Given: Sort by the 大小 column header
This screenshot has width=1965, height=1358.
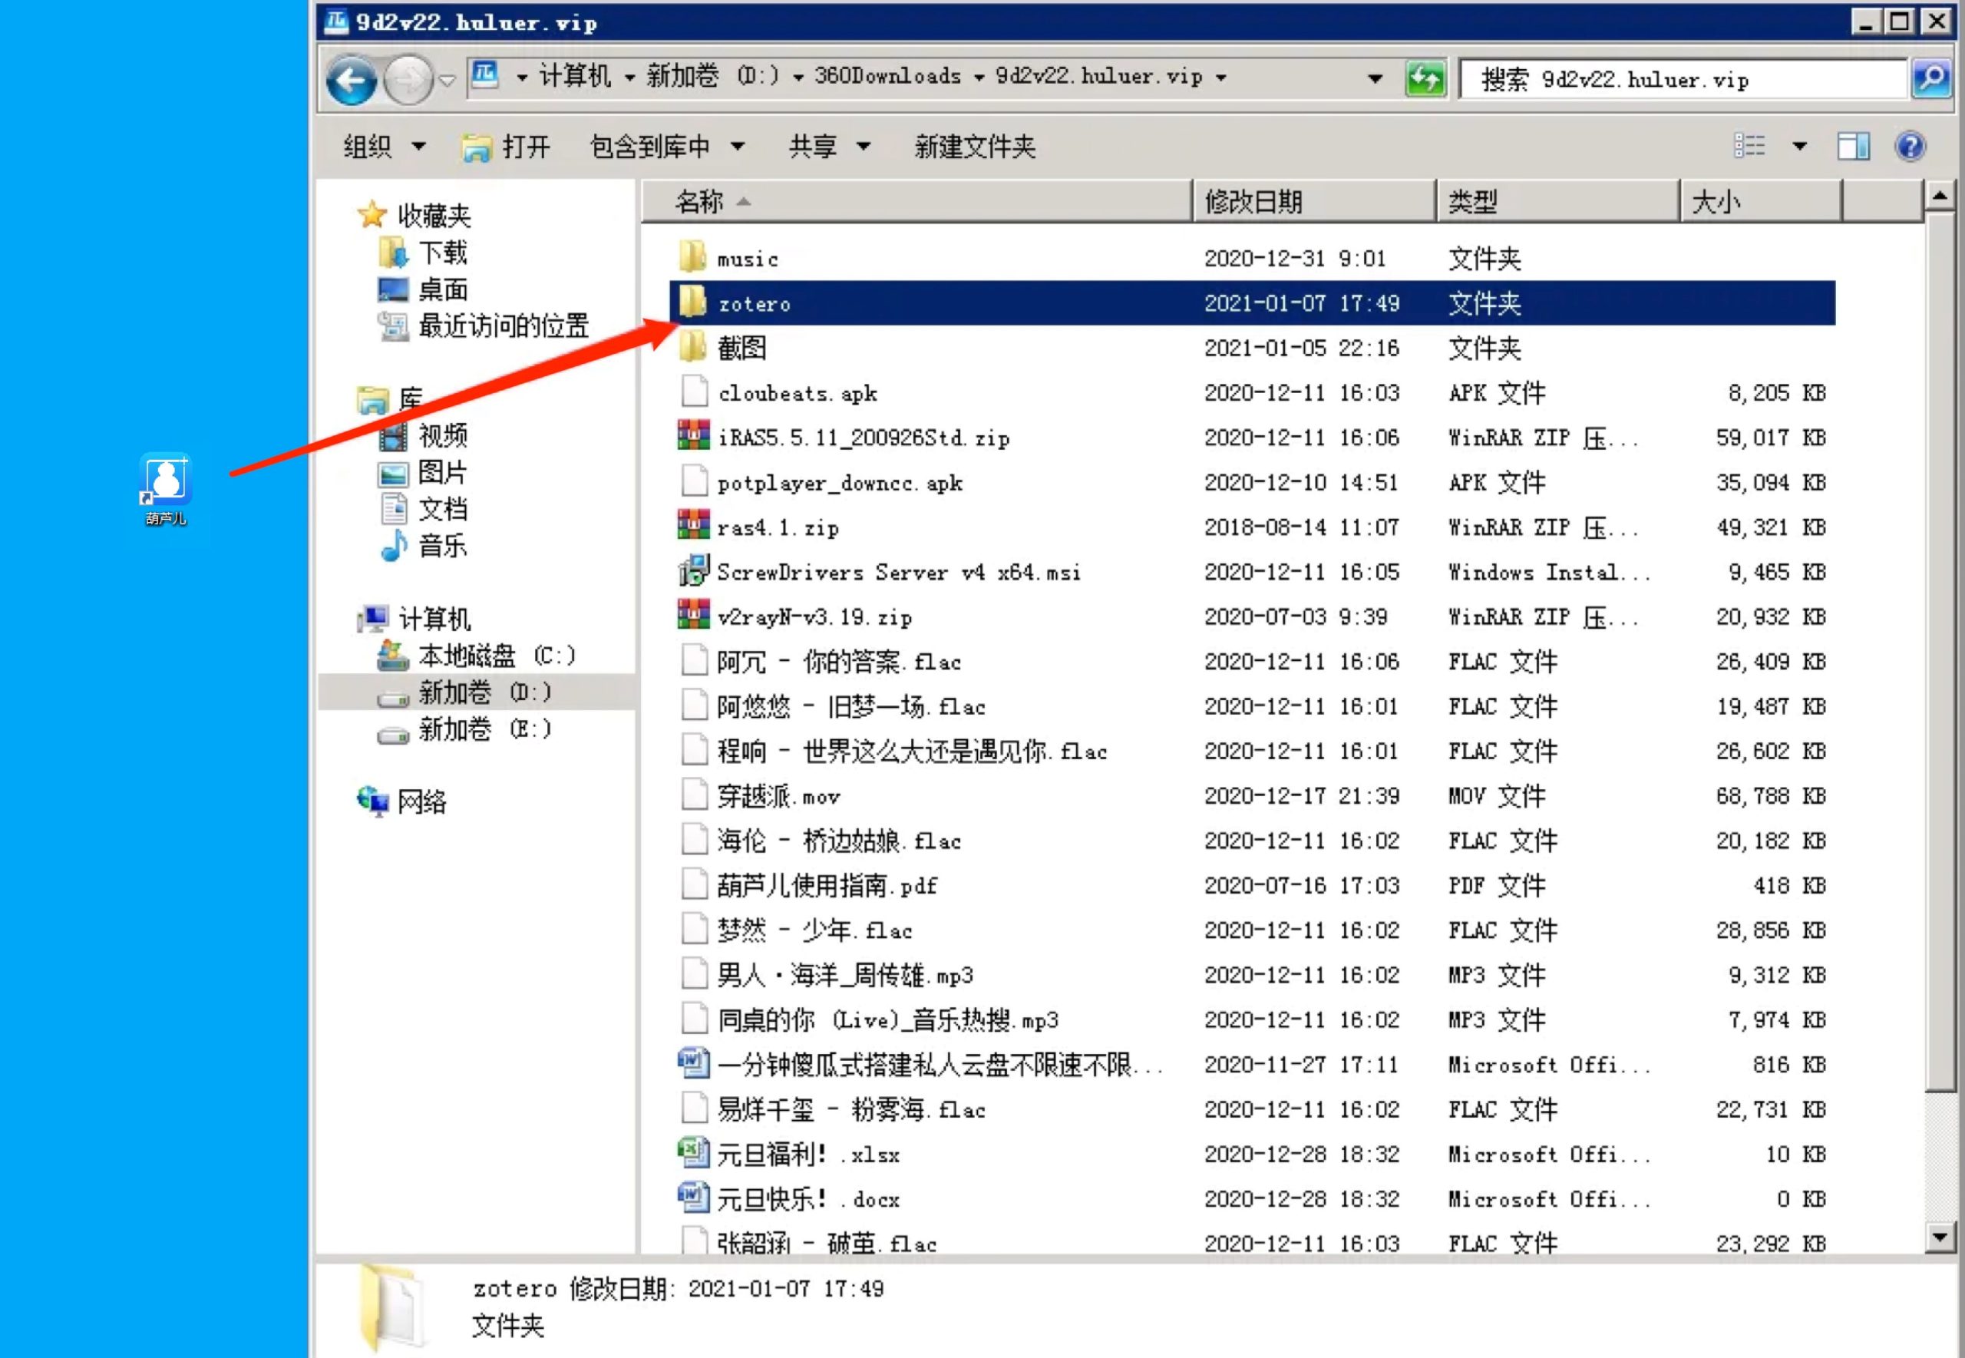Looking at the screenshot, I should [1762, 202].
